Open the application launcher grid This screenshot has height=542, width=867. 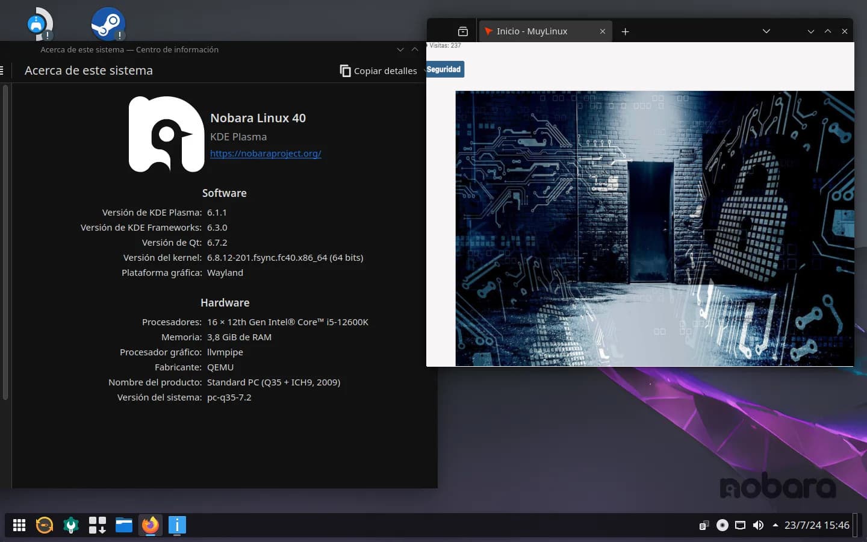[x=19, y=525]
